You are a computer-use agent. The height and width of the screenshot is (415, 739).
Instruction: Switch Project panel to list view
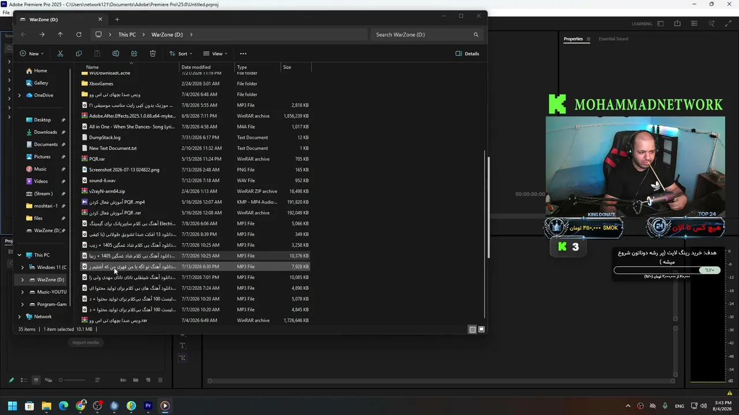(x=24, y=380)
